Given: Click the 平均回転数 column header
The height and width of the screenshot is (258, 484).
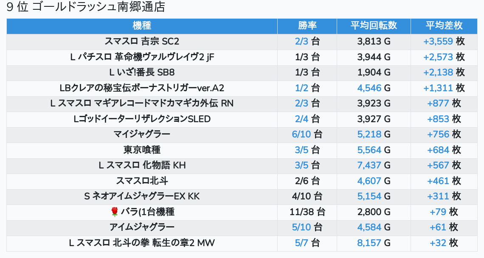Looking at the screenshot, I should pyautogui.click(x=374, y=26).
